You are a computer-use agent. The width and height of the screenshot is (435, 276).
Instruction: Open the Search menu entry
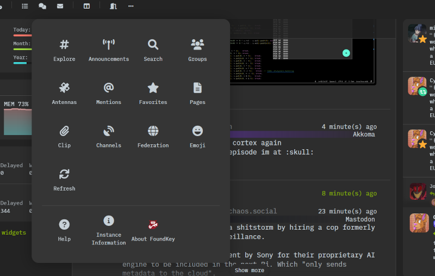[153, 50]
